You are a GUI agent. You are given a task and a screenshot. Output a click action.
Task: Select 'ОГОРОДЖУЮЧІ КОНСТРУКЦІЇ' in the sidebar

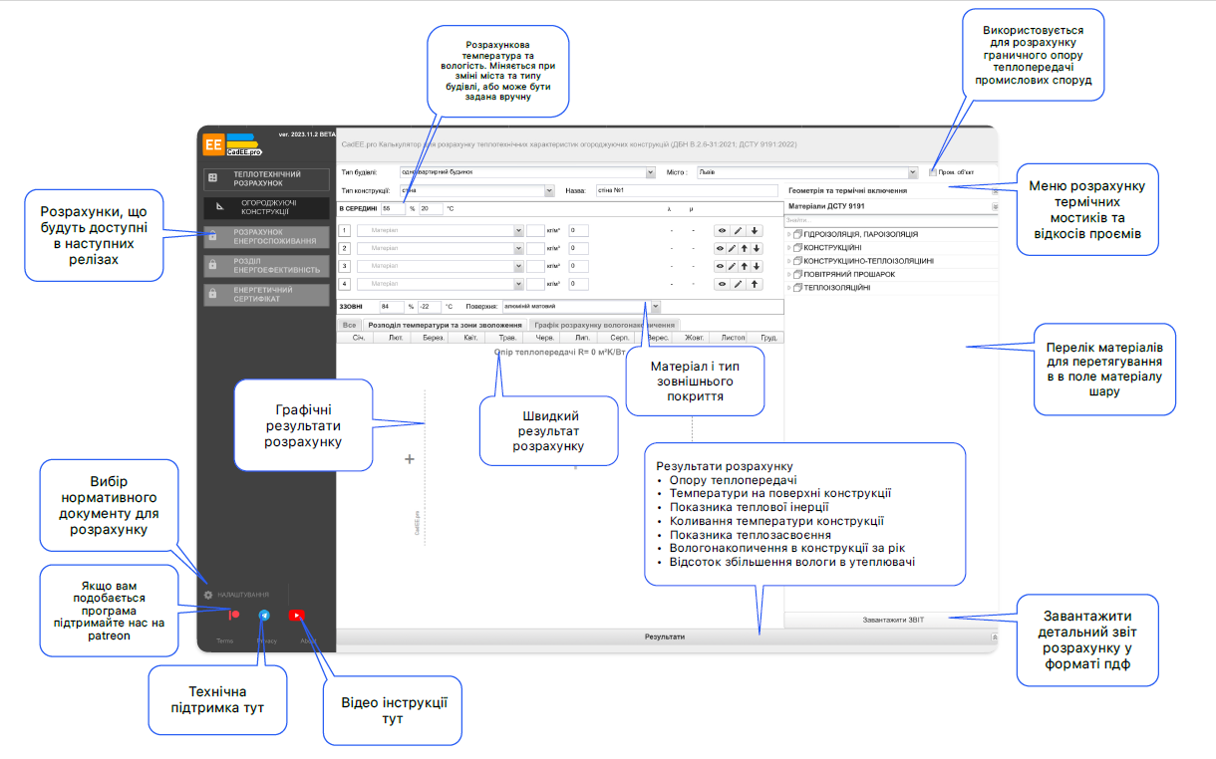[x=265, y=207]
